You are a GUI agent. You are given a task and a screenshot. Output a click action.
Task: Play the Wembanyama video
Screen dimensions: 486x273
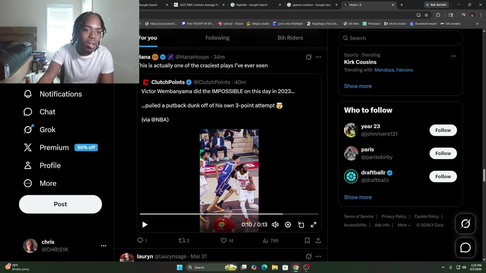click(x=145, y=225)
